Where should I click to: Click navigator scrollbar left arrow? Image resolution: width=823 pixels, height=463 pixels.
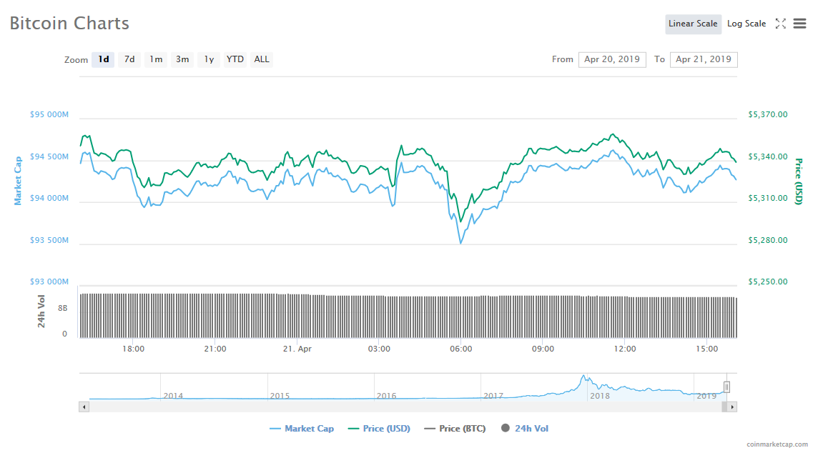[x=84, y=407]
